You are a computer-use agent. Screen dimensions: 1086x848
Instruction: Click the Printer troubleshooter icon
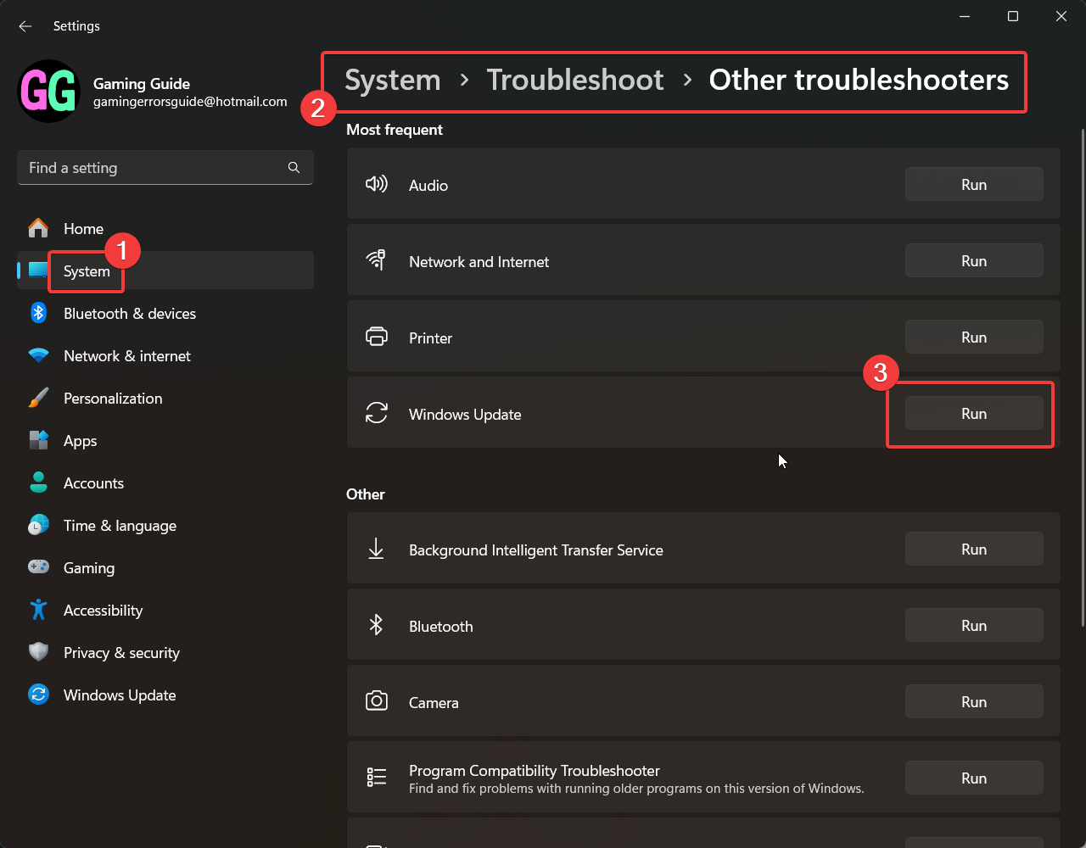coord(377,336)
